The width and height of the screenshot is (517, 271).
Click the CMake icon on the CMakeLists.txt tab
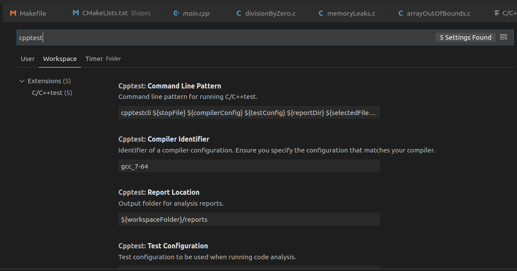(76, 13)
